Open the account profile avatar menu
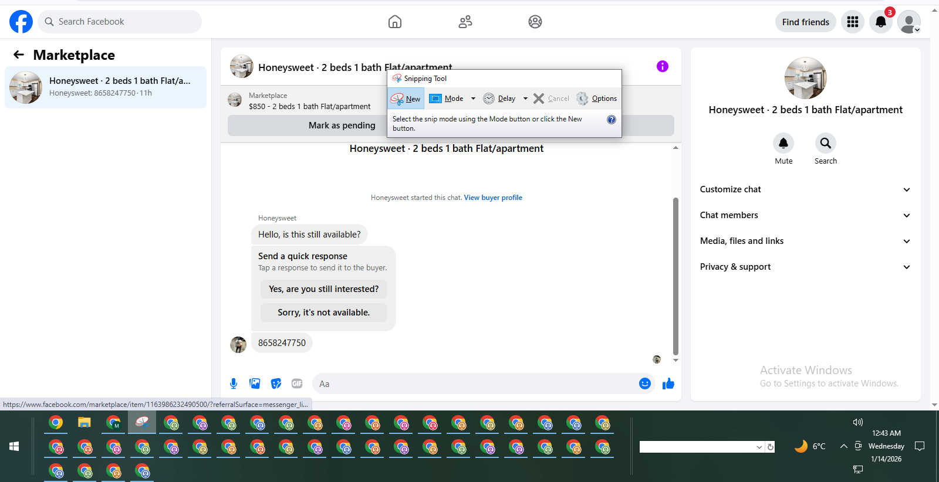 [x=909, y=22]
